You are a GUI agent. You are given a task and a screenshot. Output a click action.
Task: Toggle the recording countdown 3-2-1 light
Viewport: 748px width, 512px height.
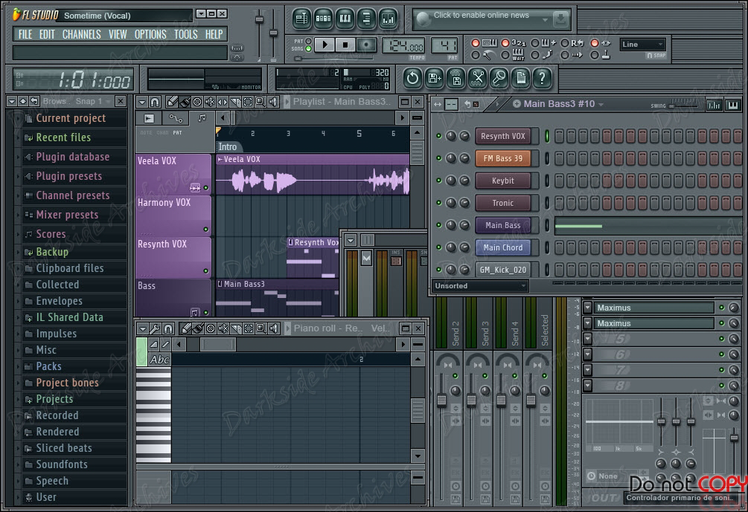505,43
